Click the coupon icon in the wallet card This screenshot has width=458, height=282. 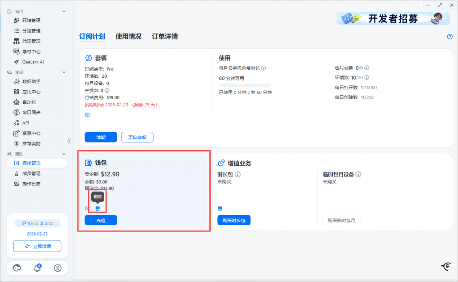tap(87, 208)
